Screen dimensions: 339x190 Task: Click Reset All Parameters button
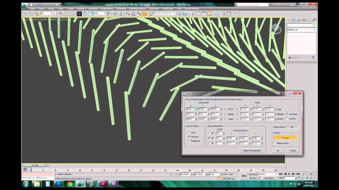click(252, 151)
